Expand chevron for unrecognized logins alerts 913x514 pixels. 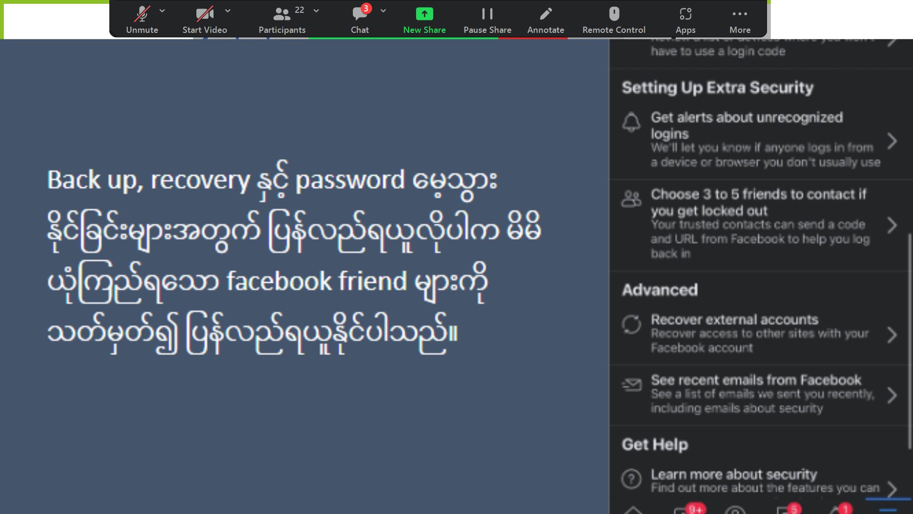(x=892, y=141)
